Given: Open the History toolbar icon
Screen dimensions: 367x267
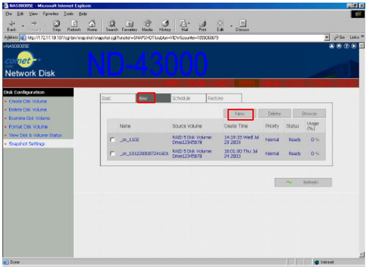Looking at the screenshot, I should (x=165, y=26).
